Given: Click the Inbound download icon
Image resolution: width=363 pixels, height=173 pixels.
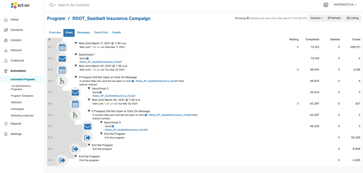Looking at the screenshot, I should coord(6,50).
